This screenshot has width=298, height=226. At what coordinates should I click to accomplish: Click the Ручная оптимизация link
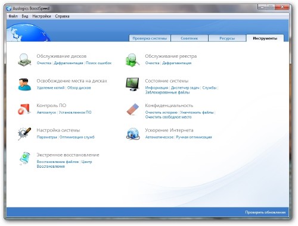coord(194,137)
